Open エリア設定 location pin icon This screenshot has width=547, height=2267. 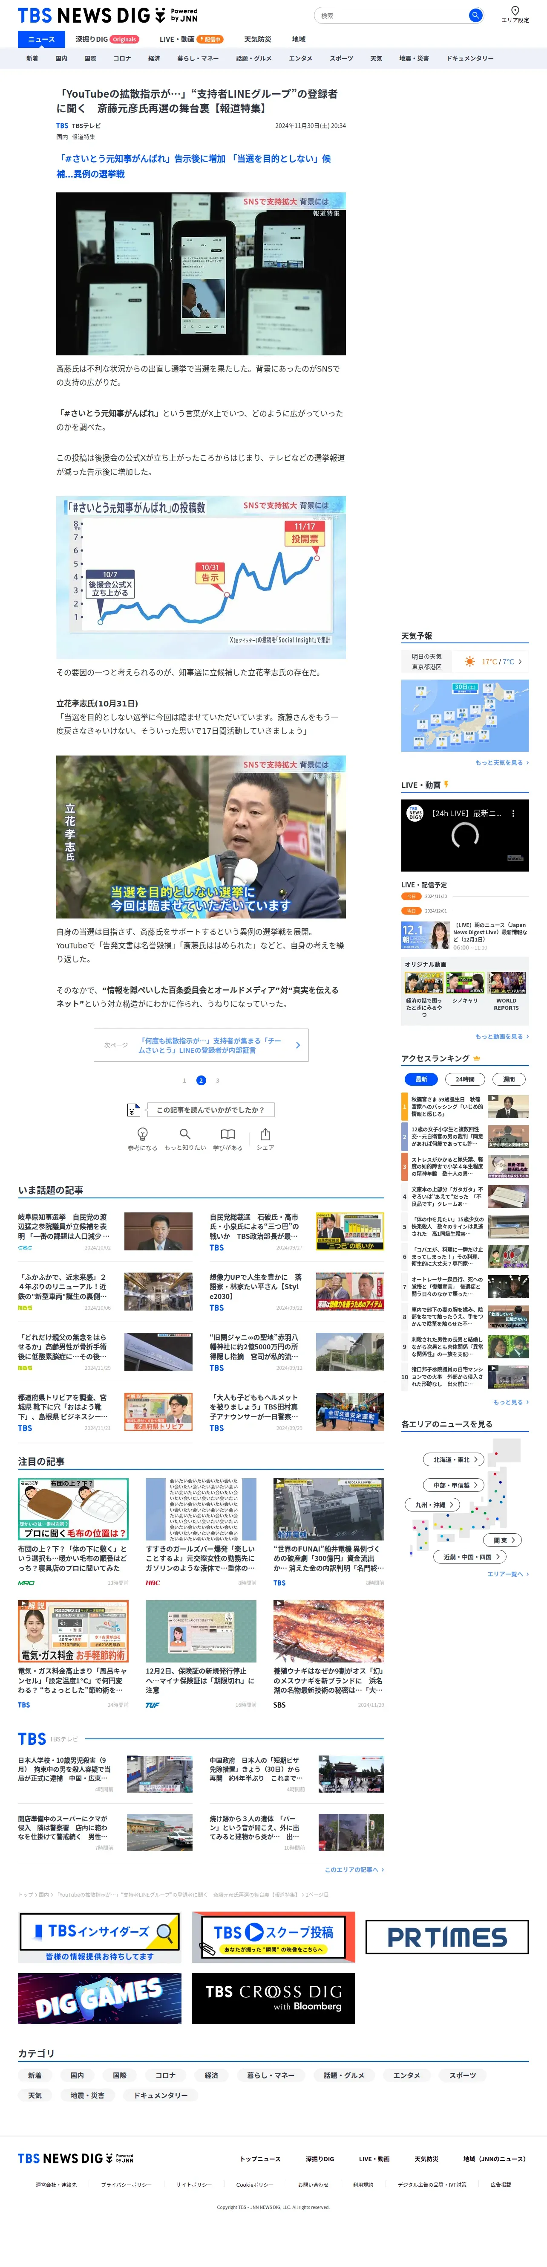point(515,11)
